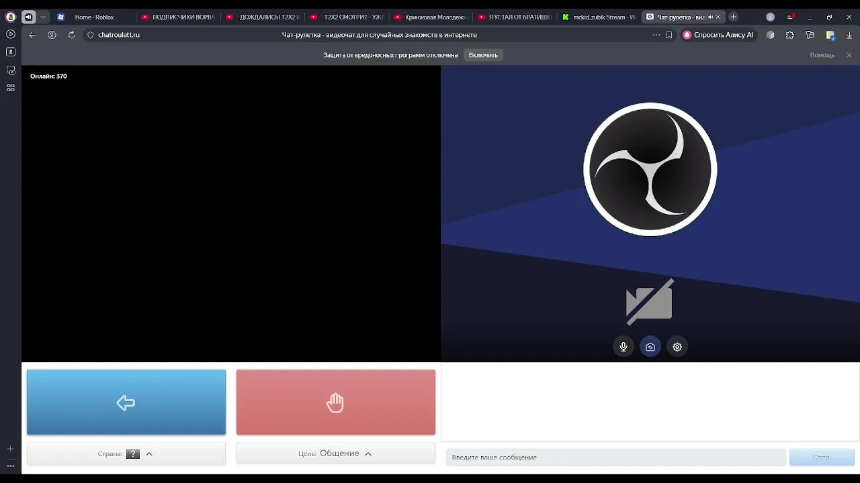Expand the Страна country selector
The height and width of the screenshot is (483, 860).
[126, 453]
